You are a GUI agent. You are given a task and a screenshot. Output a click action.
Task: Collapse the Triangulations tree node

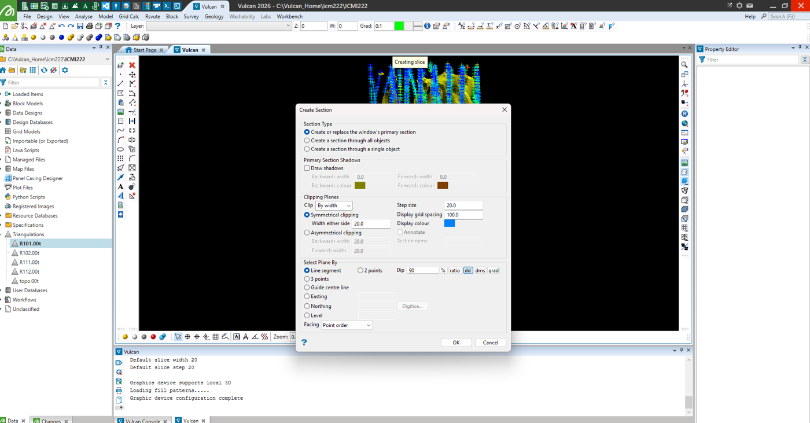[2, 234]
